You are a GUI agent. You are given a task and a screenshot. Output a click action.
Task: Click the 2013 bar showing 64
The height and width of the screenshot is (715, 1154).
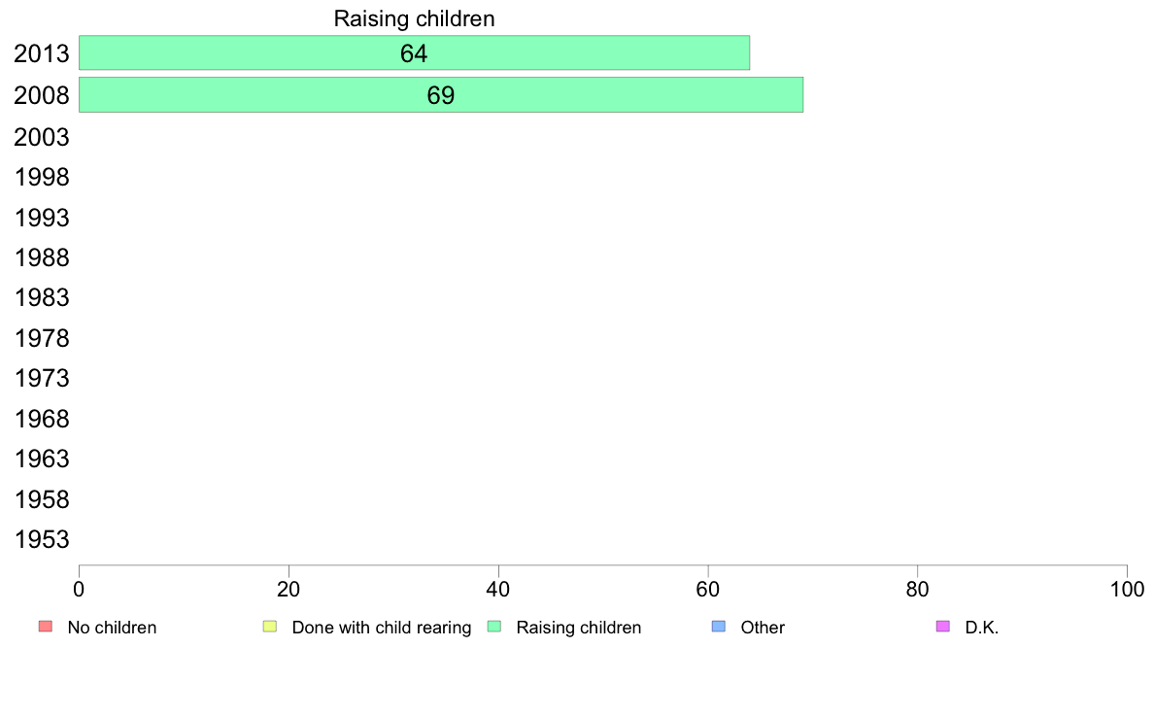point(415,53)
